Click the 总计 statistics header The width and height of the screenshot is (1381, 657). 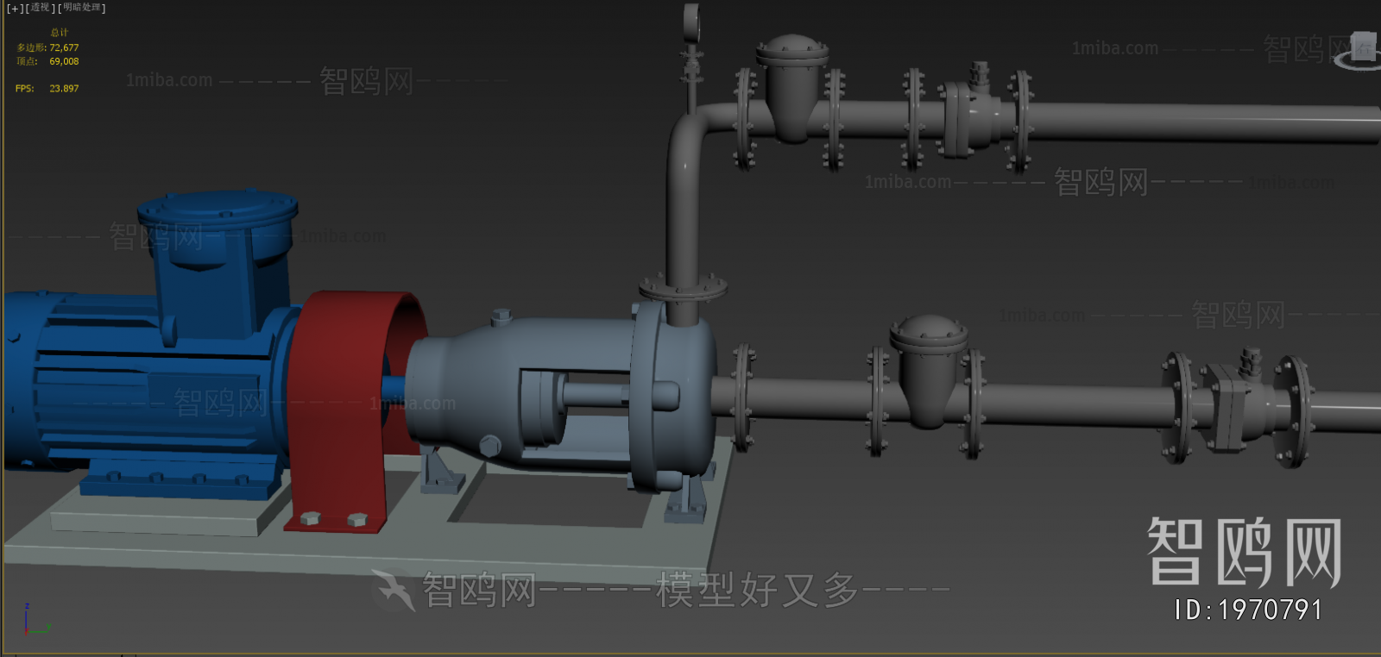(x=60, y=33)
